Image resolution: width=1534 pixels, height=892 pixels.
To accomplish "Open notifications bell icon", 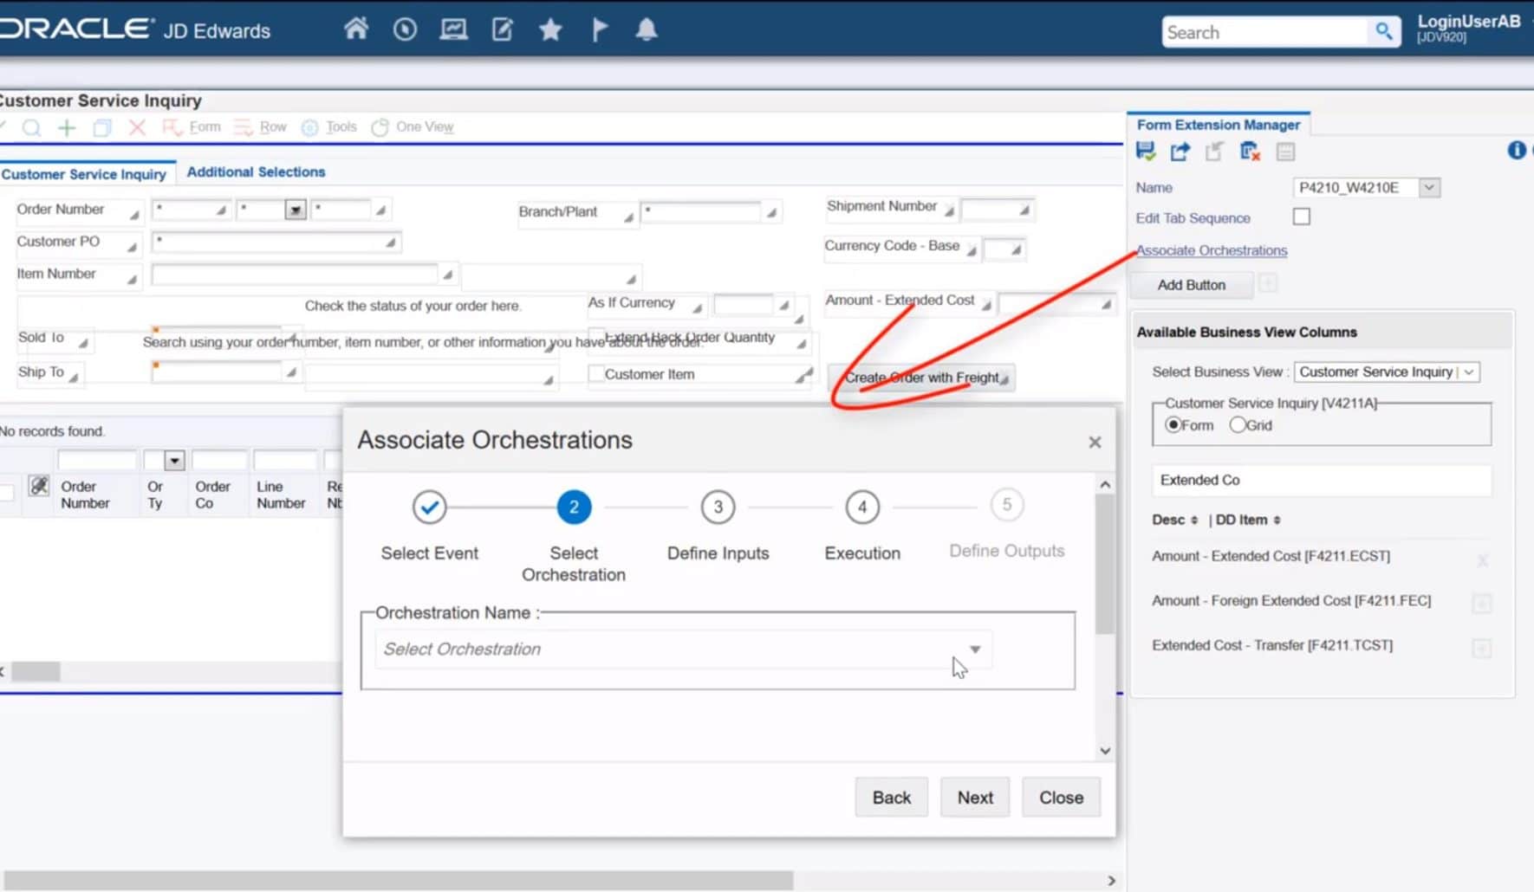I will click(647, 30).
